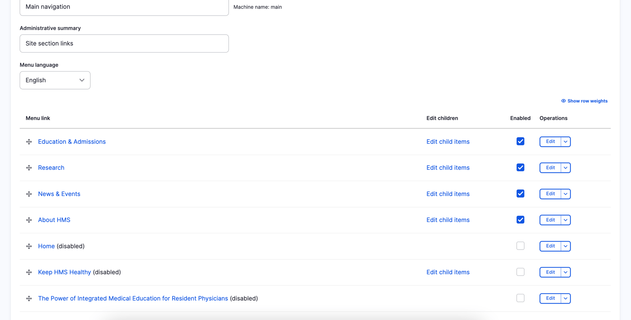Click drag handle for Power of Integrated row
631x320 pixels.
pyautogui.click(x=29, y=299)
